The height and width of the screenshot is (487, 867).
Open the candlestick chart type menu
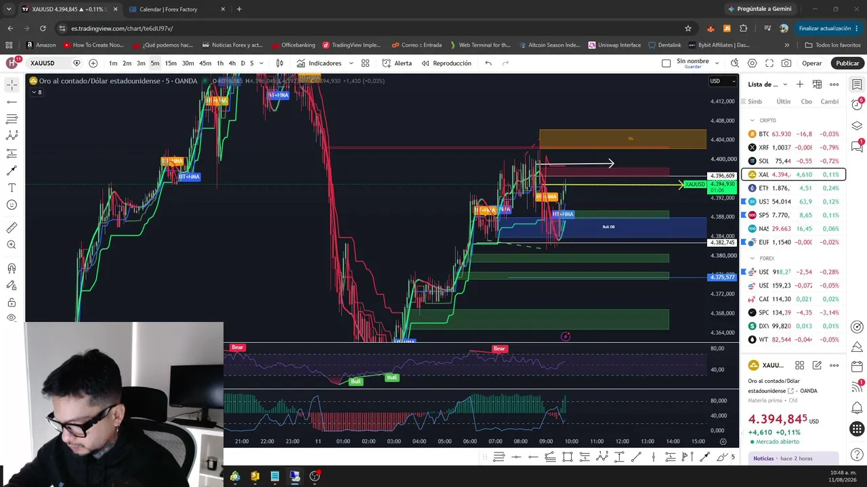279,63
